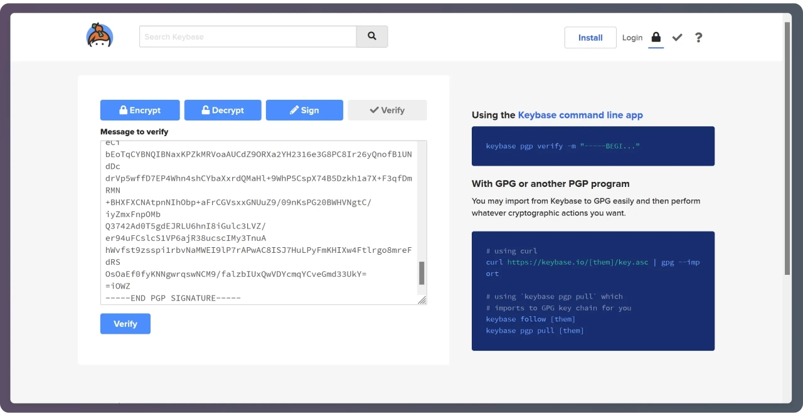Open the Login link
The width and height of the screenshot is (803, 416).
coord(632,38)
